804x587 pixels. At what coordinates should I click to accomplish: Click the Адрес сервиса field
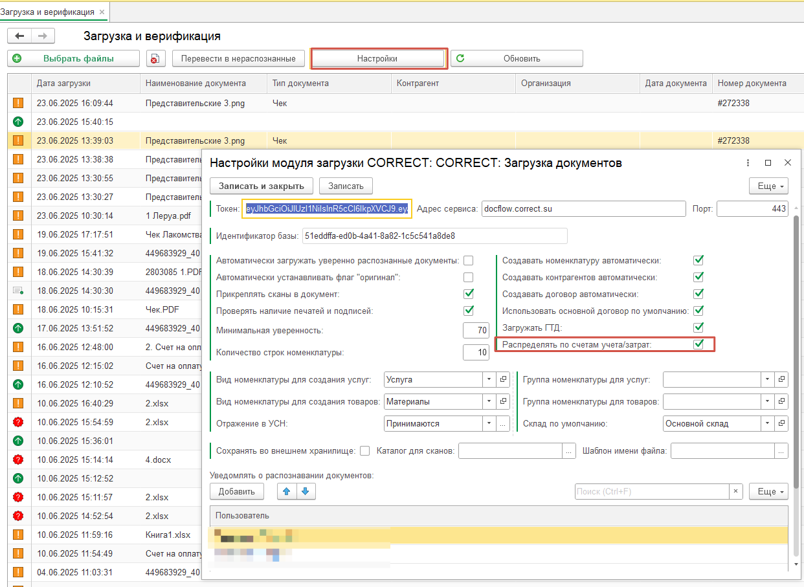click(583, 208)
